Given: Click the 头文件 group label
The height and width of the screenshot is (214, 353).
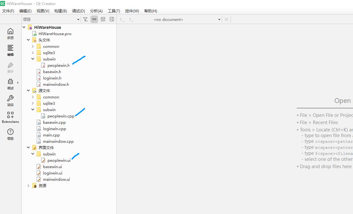Looking at the screenshot, I should coord(44,40).
